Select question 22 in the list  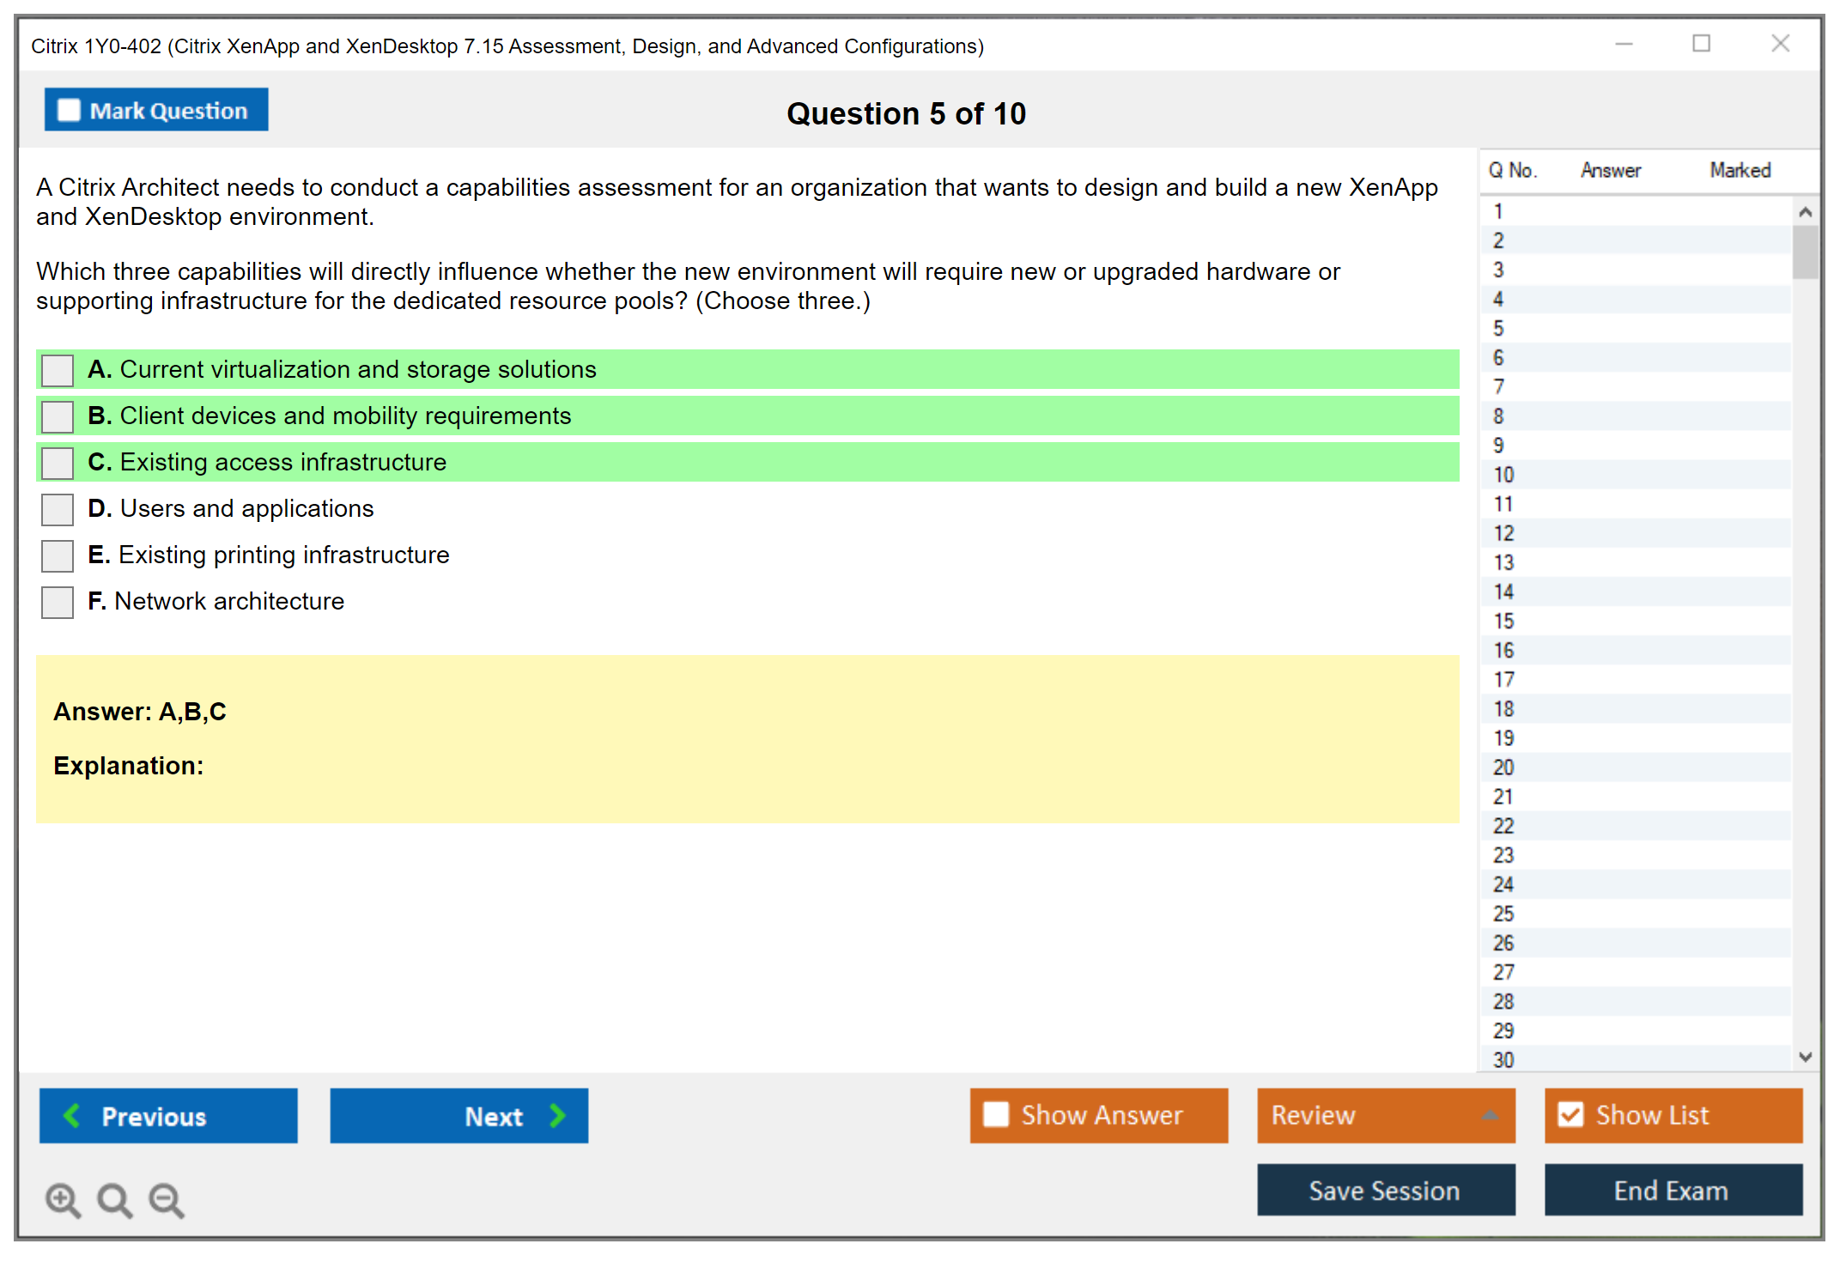(1503, 826)
